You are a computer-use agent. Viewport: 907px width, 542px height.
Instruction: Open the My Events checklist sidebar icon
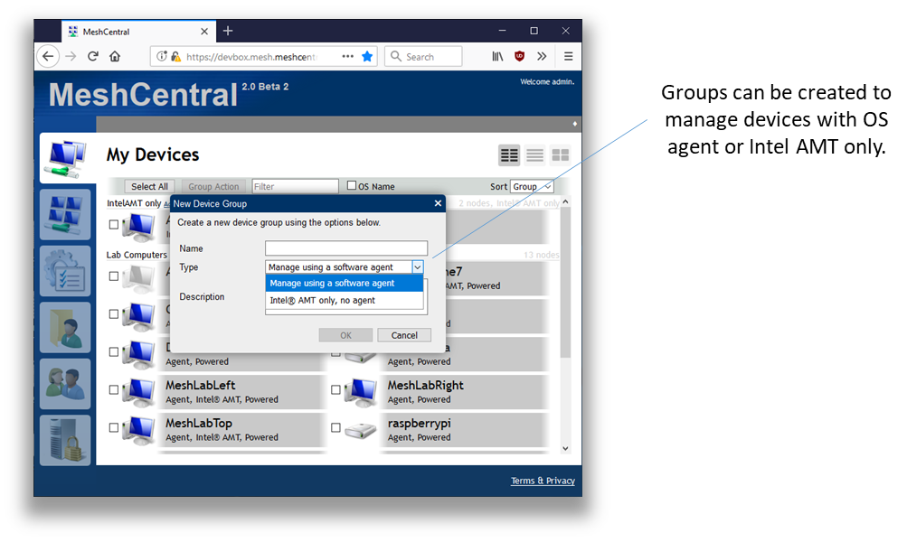coord(65,271)
